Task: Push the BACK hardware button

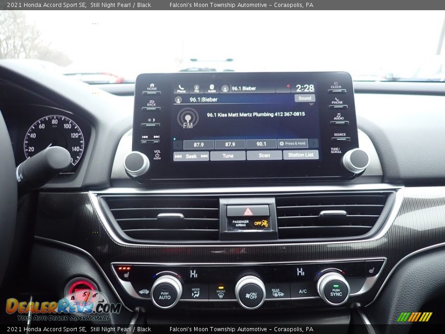Action: (152, 105)
